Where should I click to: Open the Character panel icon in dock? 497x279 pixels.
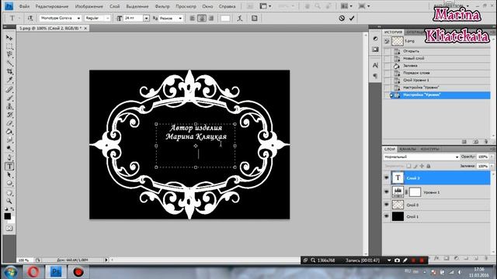pos(375,65)
